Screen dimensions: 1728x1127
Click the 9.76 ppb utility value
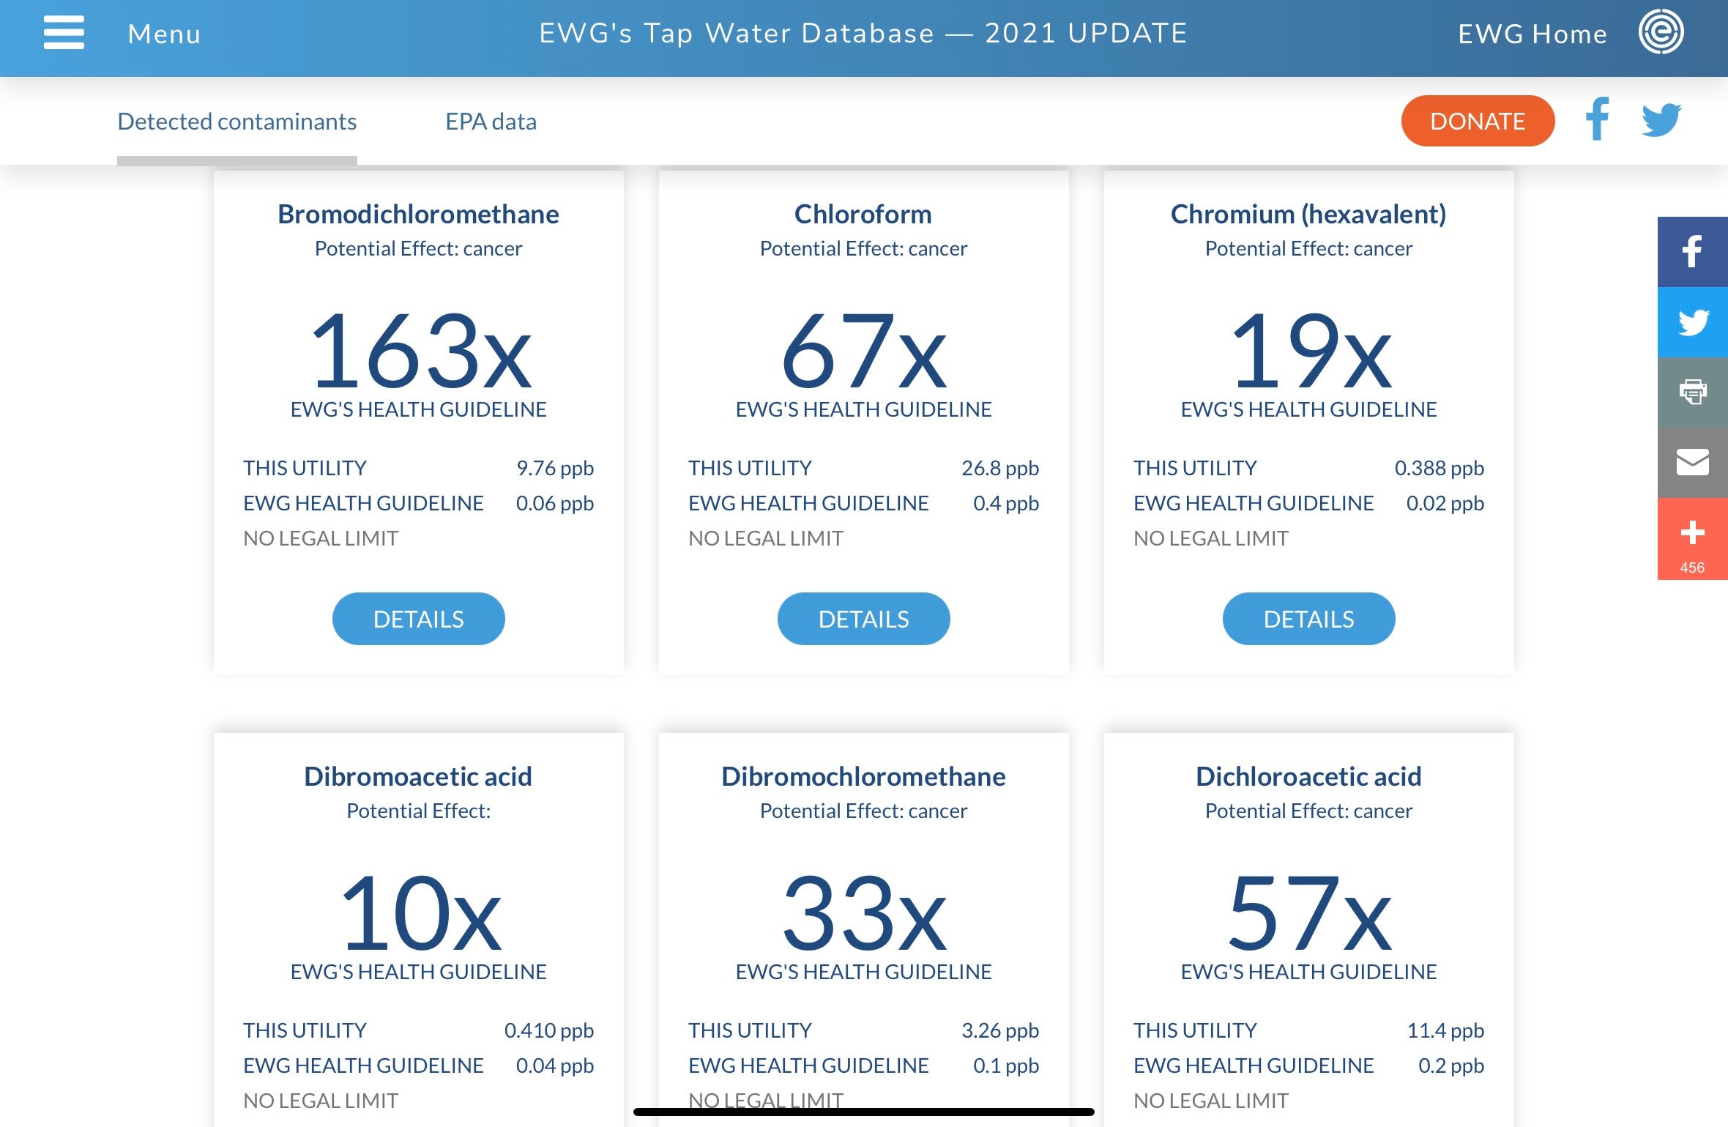click(555, 468)
